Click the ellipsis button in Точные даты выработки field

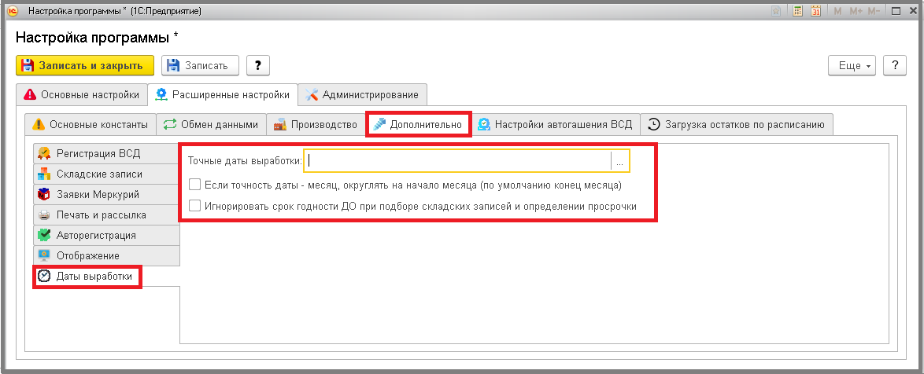[620, 161]
